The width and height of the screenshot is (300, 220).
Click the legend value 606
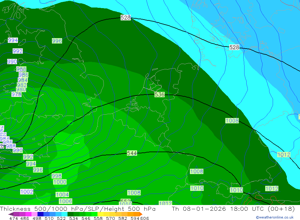[145, 218]
